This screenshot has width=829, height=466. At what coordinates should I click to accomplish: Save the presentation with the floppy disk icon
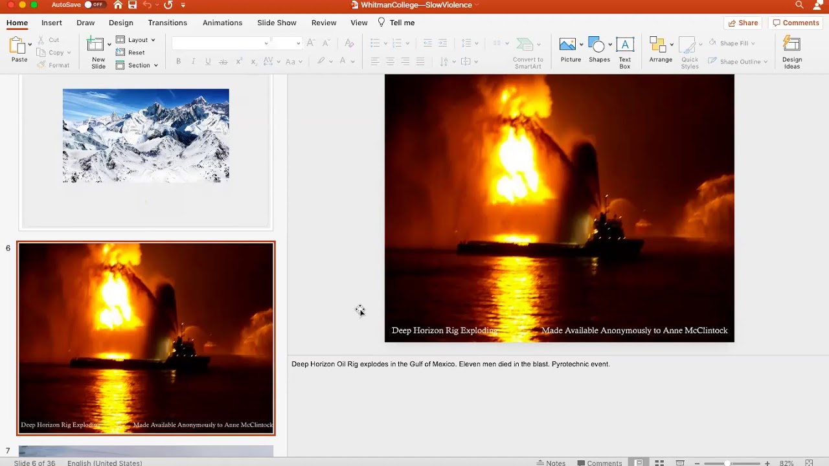pyautogui.click(x=132, y=5)
